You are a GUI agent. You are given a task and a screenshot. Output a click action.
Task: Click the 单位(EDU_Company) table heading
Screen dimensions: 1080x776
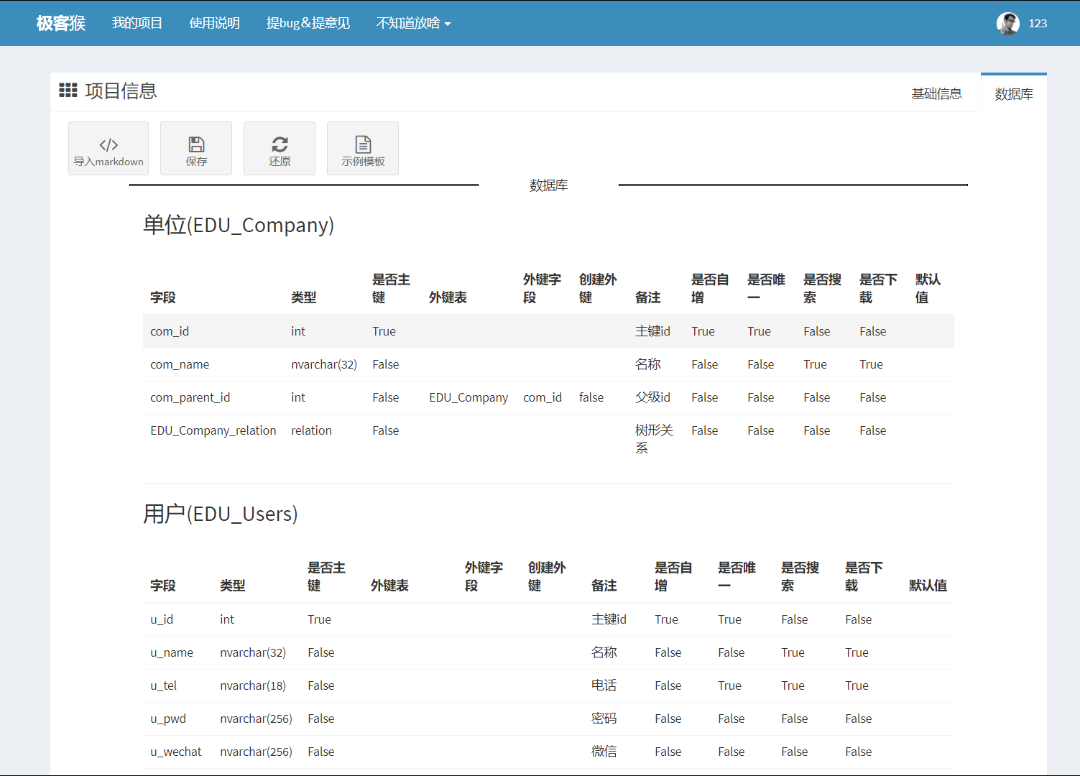239,225
